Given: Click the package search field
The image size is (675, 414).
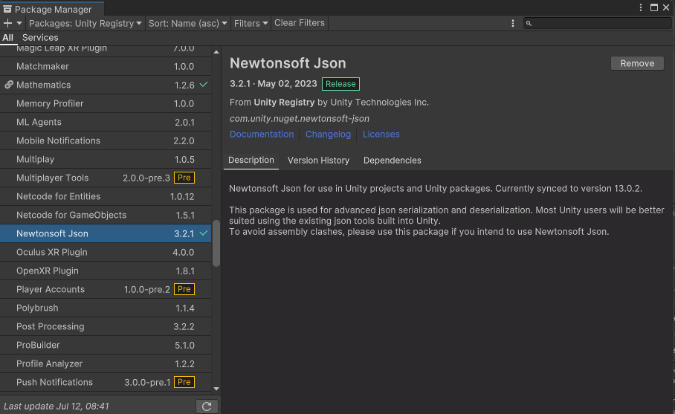Looking at the screenshot, I should coord(598,23).
